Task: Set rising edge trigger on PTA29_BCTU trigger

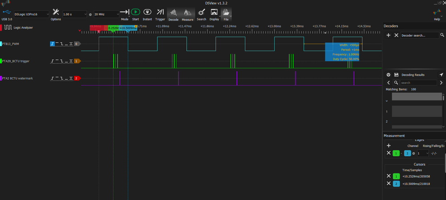Action: point(52,61)
